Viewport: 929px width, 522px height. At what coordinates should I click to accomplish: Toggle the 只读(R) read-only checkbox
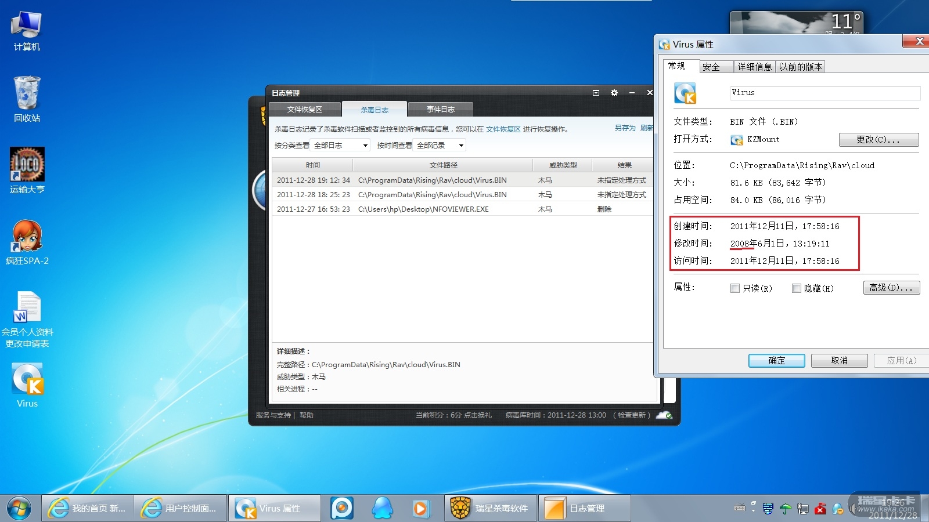[x=735, y=288]
